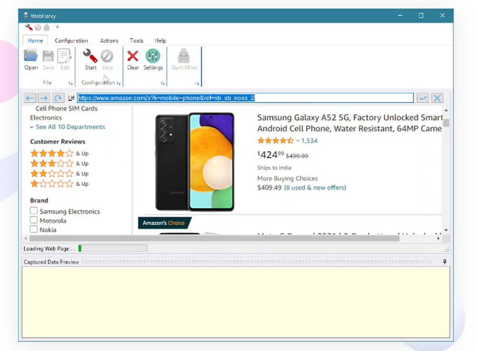Navigate back with the left arrow icon
Image resolution: width=477 pixels, height=351 pixels.
click(29, 98)
